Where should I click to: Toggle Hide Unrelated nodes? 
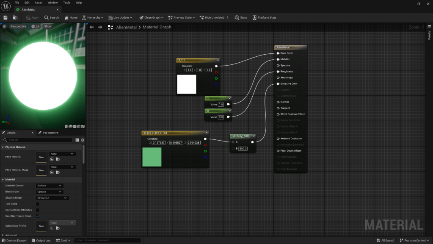click(211, 17)
